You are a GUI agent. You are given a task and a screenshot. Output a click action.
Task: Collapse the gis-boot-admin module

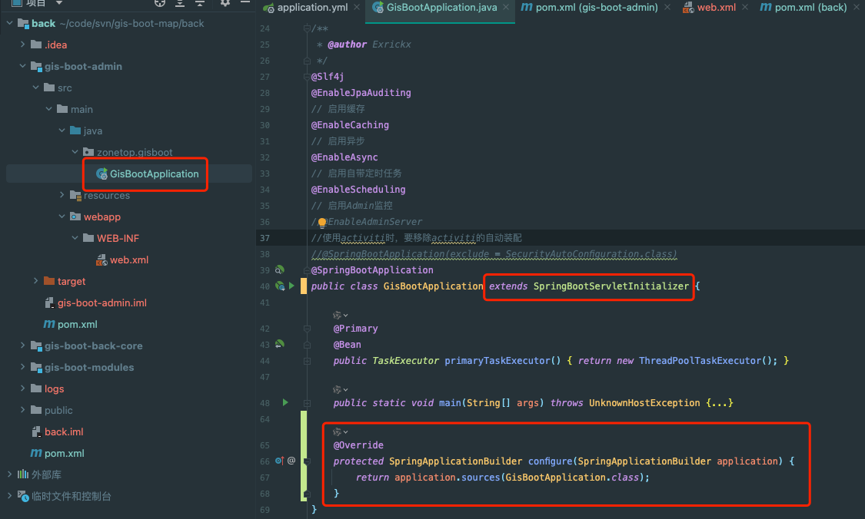tap(22, 66)
